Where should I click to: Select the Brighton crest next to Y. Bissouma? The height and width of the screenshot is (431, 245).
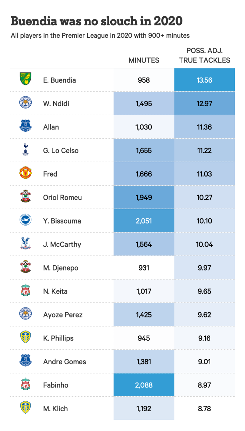tap(26, 220)
